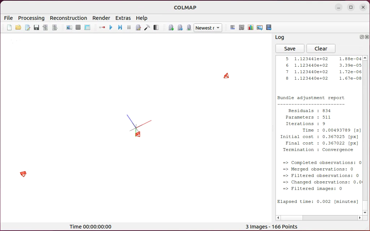This screenshot has height=231, width=370.
Task: Click the edit project icon
Action: coord(27,28)
